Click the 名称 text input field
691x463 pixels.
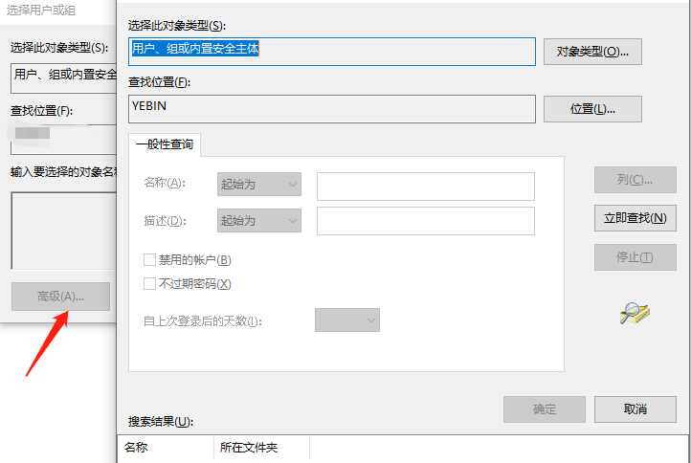coord(425,186)
